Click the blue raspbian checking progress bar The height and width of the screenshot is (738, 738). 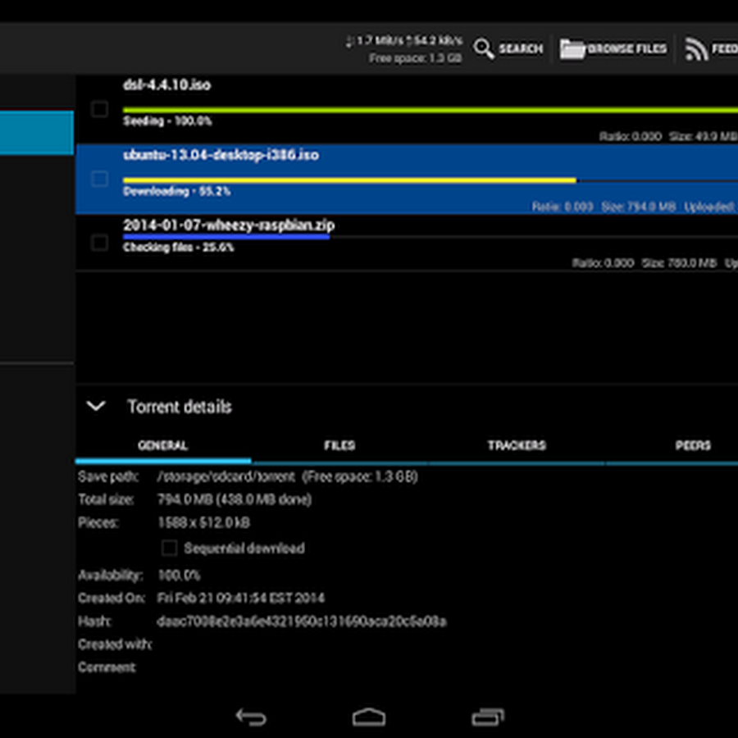pos(226,237)
